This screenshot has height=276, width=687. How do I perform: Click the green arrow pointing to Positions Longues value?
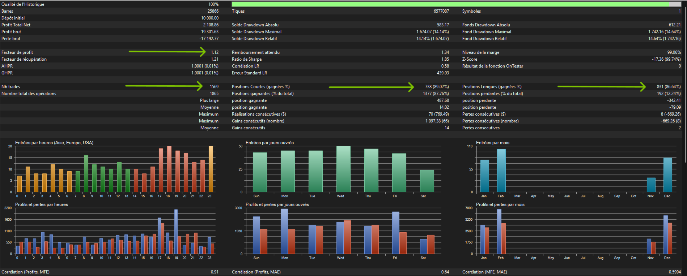coord(601,86)
